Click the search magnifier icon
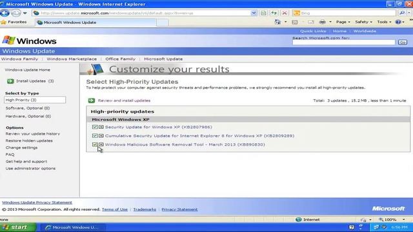Image resolution: width=413 pixels, height=232 pixels. click(401, 13)
